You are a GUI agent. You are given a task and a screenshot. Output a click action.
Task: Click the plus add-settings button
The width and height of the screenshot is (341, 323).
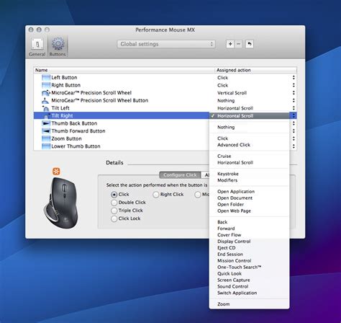pos(230,44)
